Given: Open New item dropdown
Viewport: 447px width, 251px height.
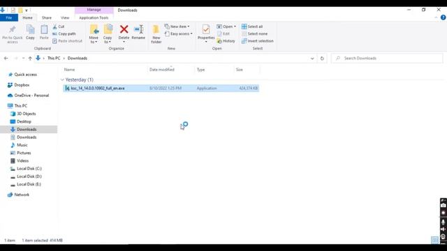Looking at the screenshot, I should pos(177,26).
